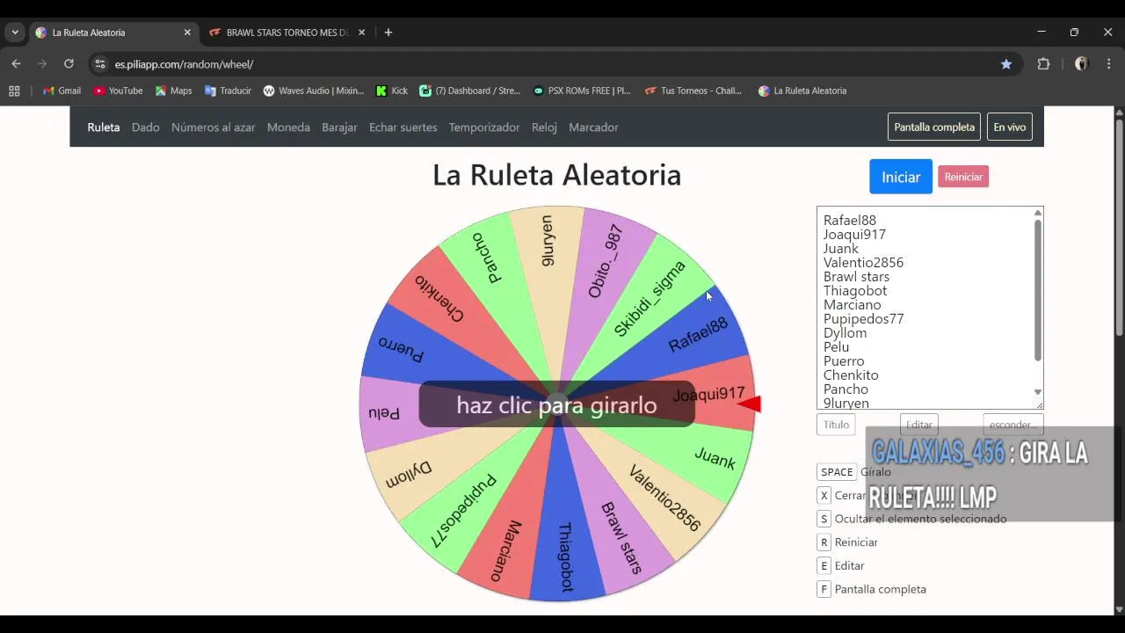1125x633 pixels.
Task: Open the Maps bookmark
Action: pos(173,91)
